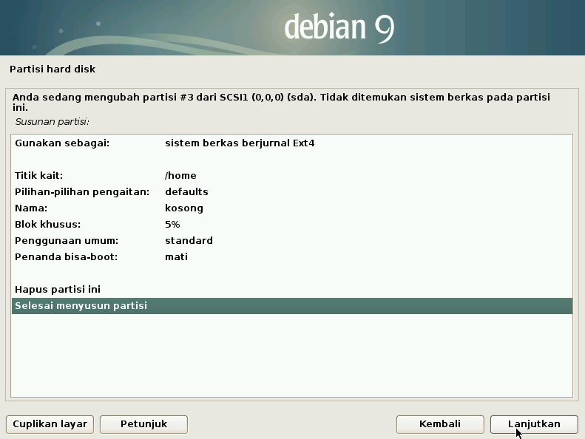This screenshot has height=439, width=585.
Task: Choose the 'Blok khusus:' setting row
Action: [47, 224]
